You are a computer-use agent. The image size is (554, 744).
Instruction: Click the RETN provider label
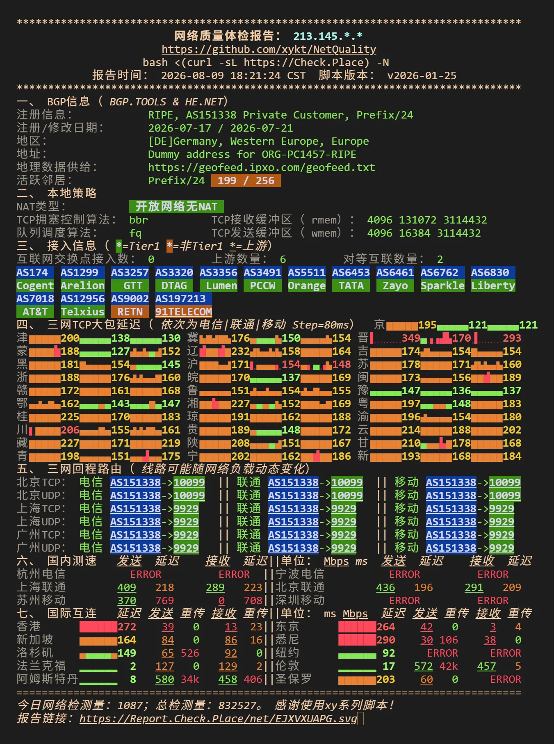[130, 312]
